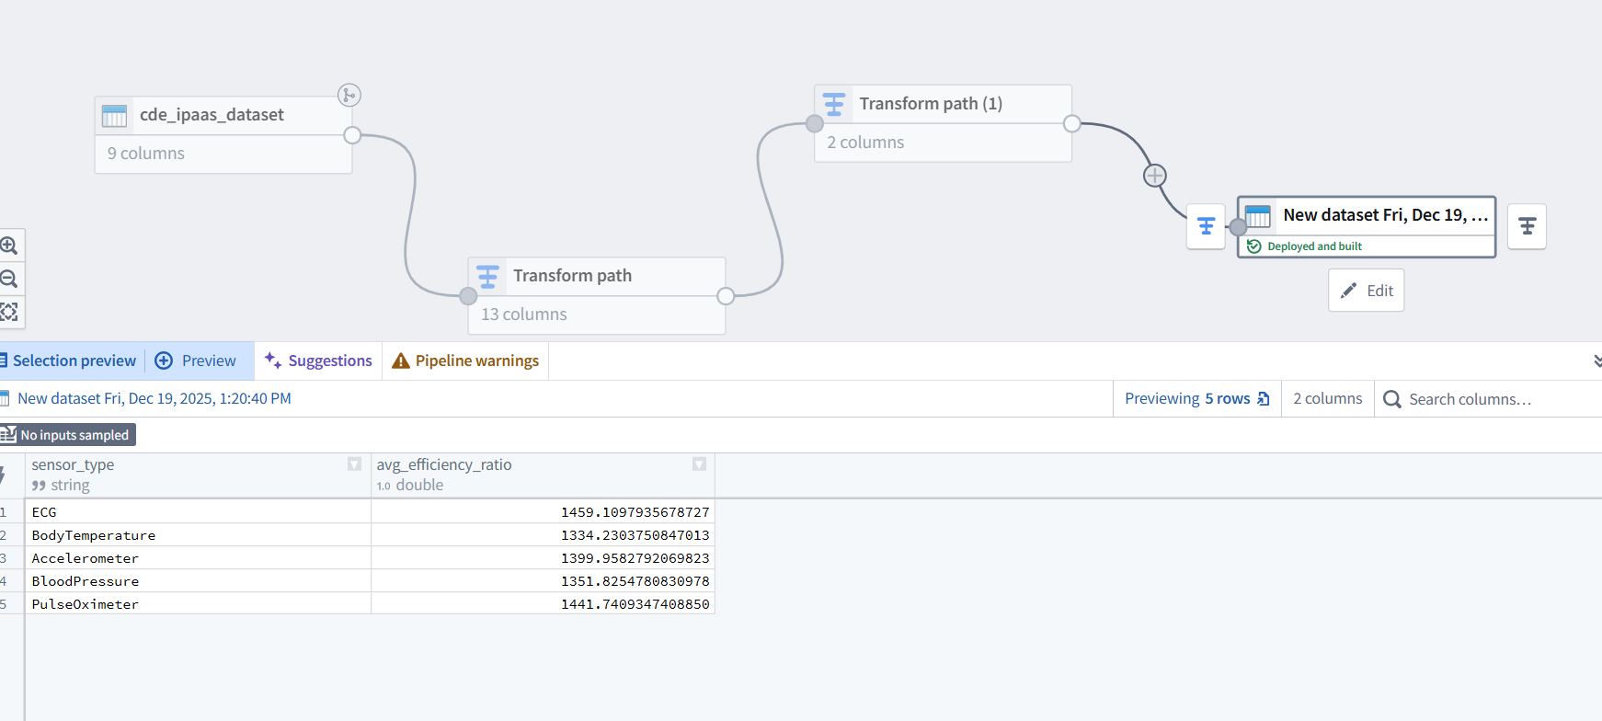Select the BloodPressure cell
This screenshot has width=1602, height=721.
pos(198,580)
